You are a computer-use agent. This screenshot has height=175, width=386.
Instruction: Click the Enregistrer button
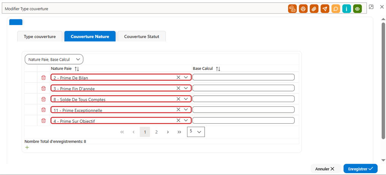pyautogui.click(x=361, y=169)
